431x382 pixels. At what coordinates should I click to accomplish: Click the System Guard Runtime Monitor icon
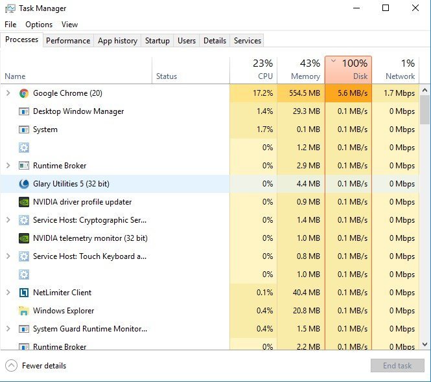[x=24, y=329]
